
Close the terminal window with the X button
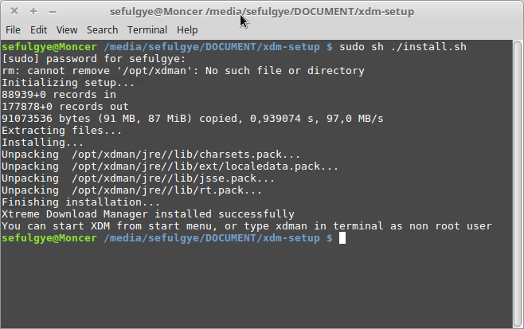tap(14, 12)
